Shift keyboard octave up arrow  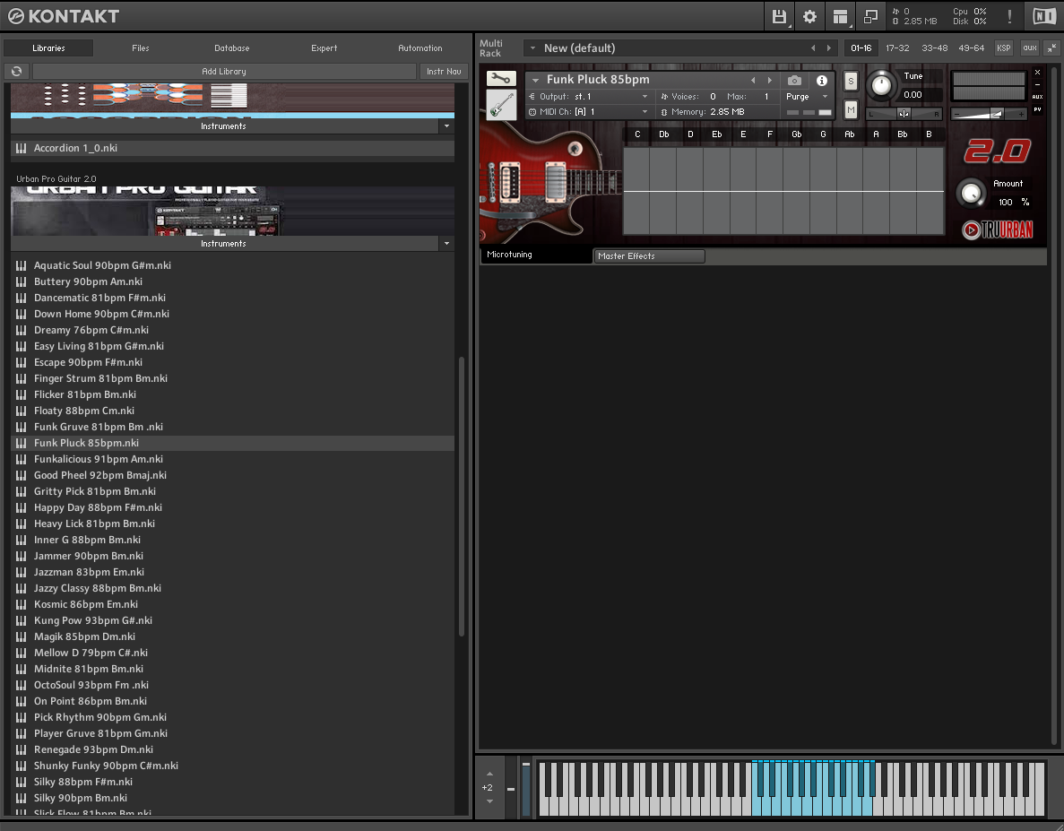click(490, 774)
